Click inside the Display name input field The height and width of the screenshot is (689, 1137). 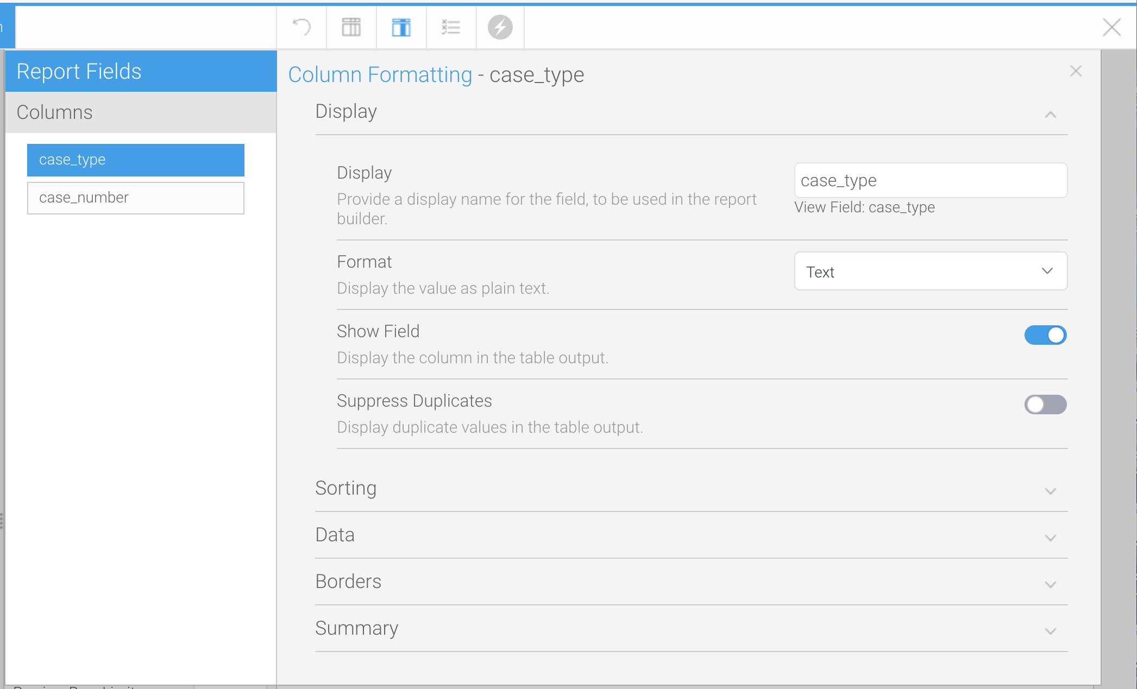930,180
